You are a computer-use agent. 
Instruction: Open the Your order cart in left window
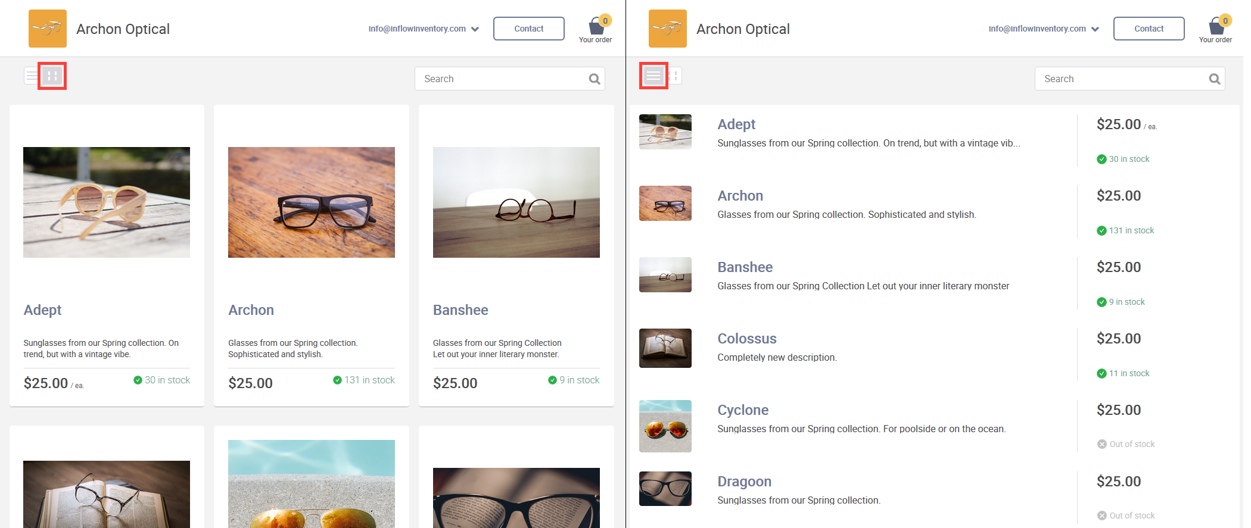click(596, 29)
